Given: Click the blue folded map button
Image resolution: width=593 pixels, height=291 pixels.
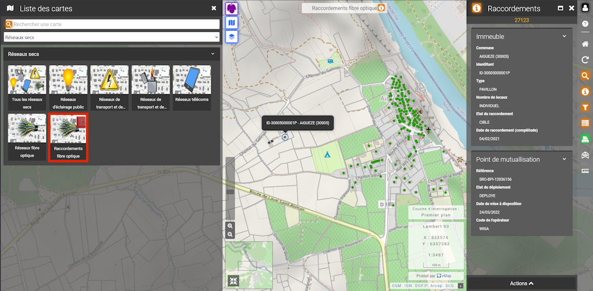Looking at the screenshot, I should tap(231, 23).
